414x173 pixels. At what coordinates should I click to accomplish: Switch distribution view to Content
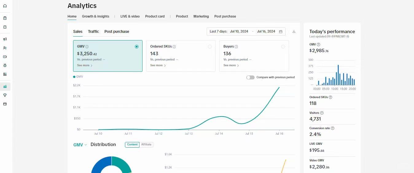coord(132,144)
